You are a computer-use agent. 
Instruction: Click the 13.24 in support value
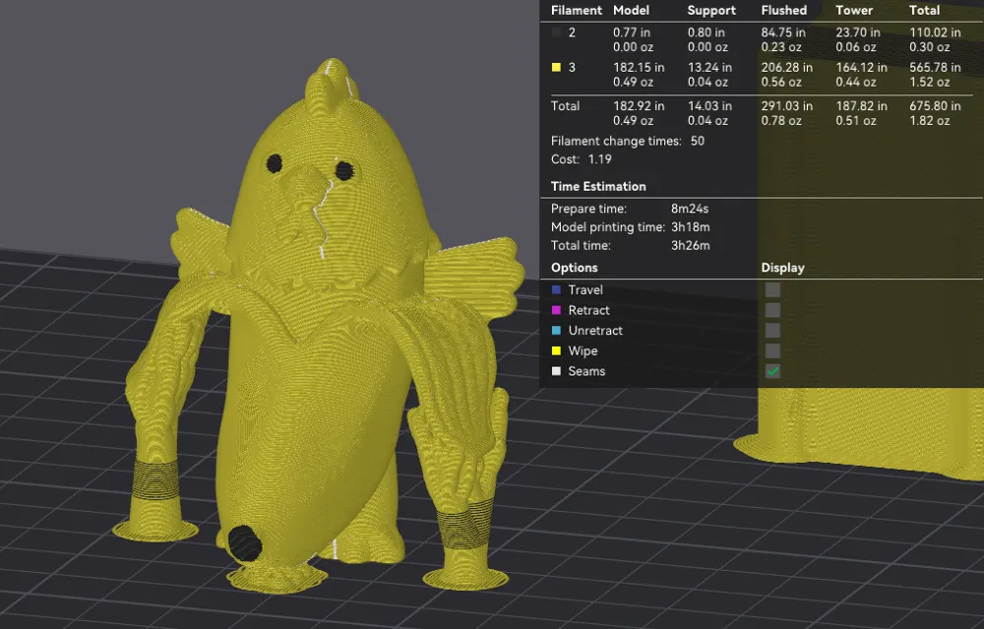[709, 67]
